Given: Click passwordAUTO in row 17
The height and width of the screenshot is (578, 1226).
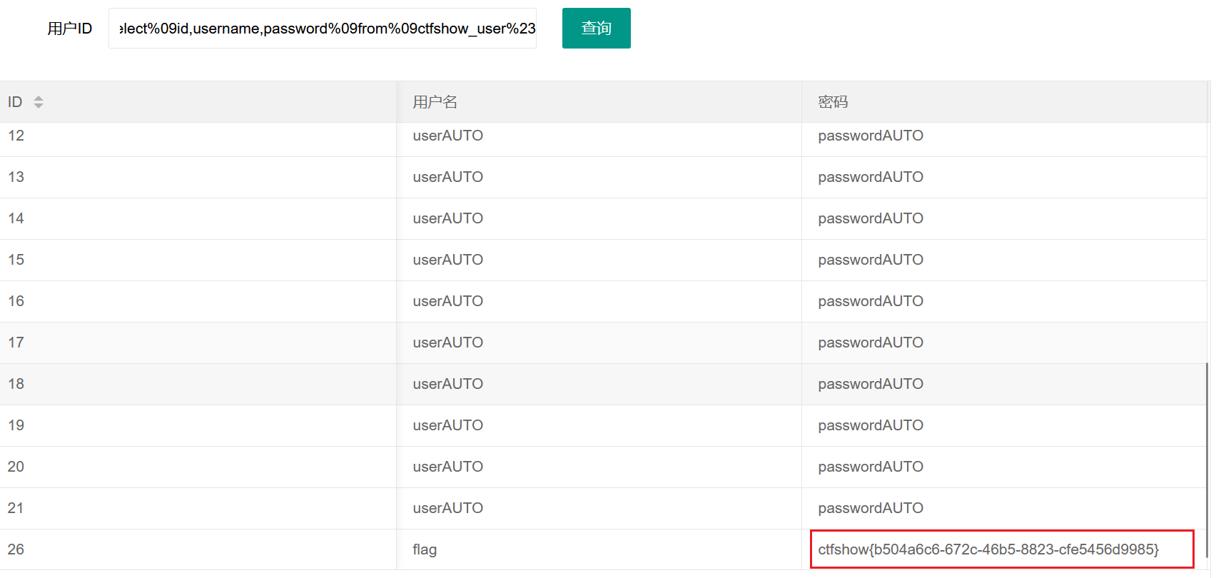Looking at the screenshot, I should tap(871, 343).
